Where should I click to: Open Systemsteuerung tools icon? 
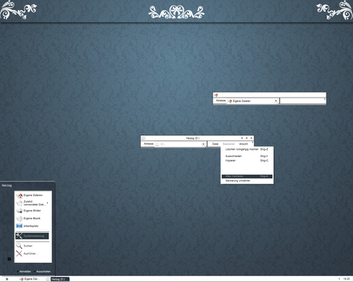click(x=19, y=236)
